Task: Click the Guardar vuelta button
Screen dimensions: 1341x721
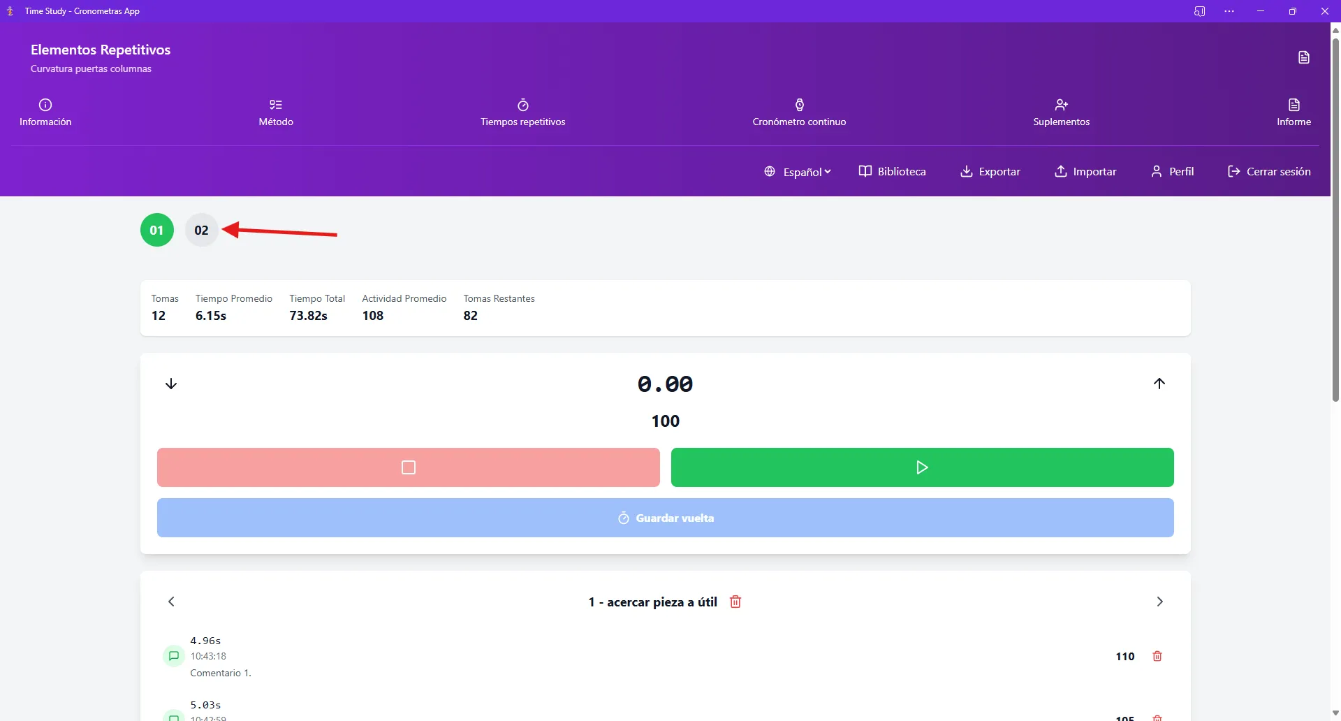Action: coord(666,518)
